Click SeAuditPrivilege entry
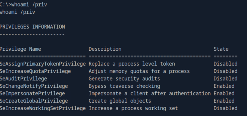The image size is (247, 116). 24,79
